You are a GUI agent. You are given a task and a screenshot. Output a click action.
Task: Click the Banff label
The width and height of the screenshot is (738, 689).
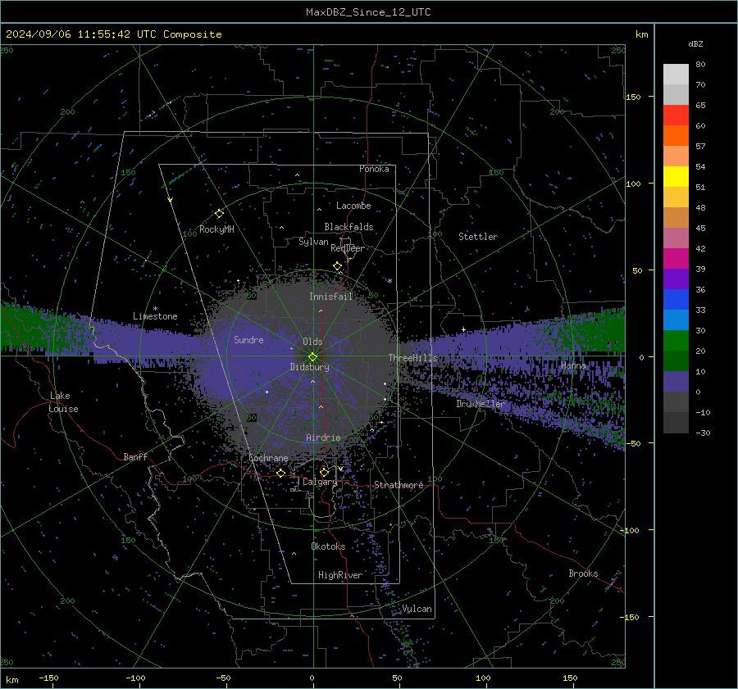pos(135,456)
